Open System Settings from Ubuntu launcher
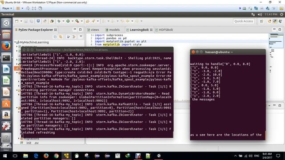The width and height of the screenshot is (285, 160). click(6, 126)
